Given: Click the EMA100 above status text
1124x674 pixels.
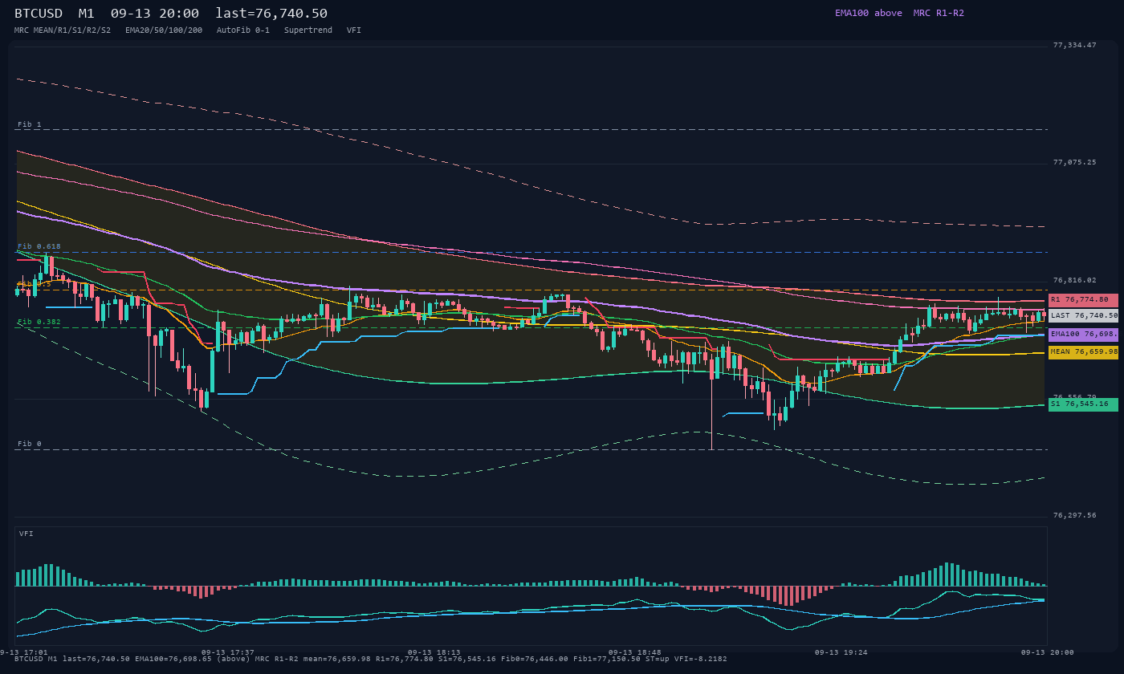Looking at the screenshot, I should (869, 13).
